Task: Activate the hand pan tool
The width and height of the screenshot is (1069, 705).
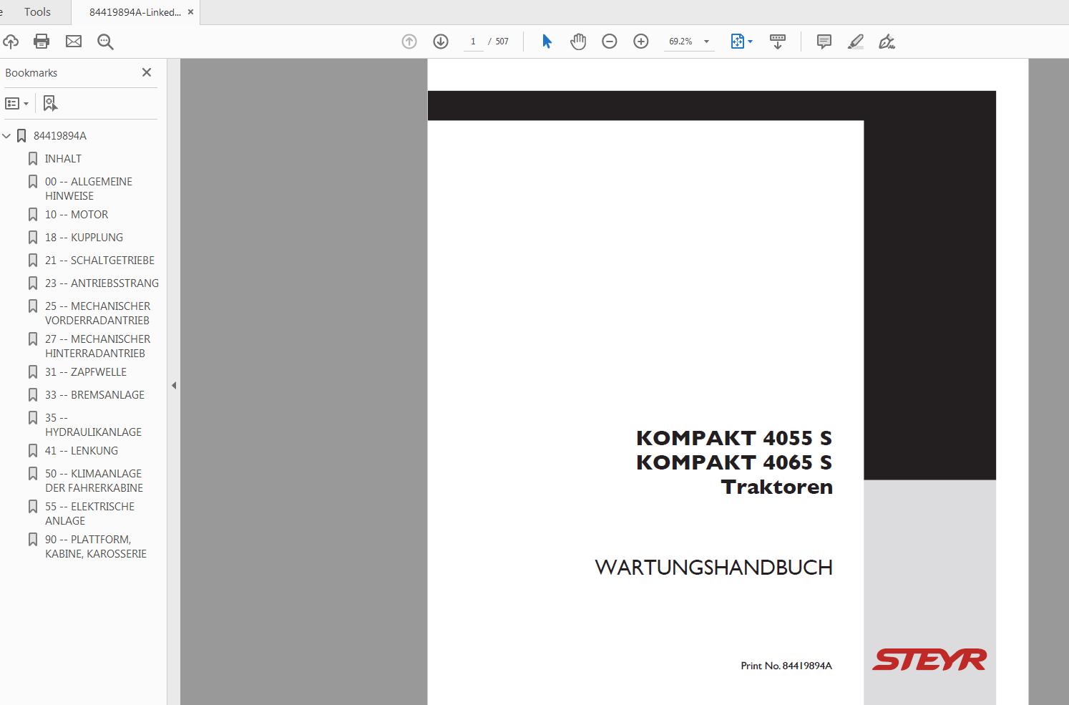Action: coord(578,42)
